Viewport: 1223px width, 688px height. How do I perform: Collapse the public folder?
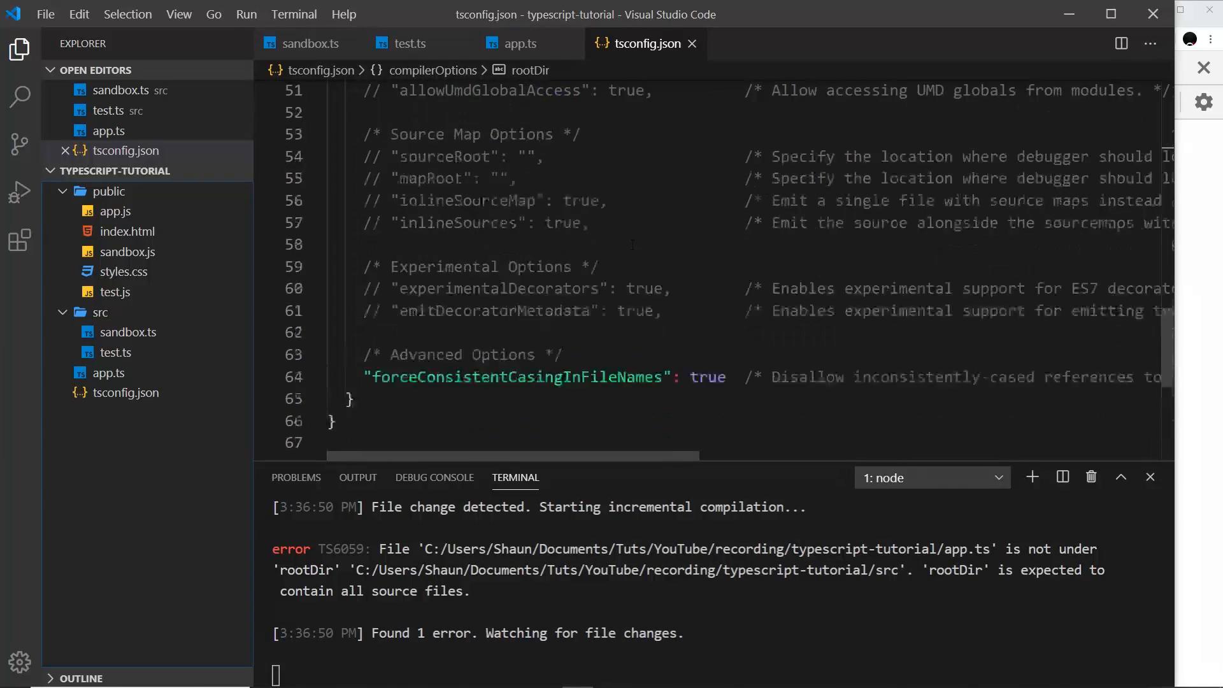point(62,191)
